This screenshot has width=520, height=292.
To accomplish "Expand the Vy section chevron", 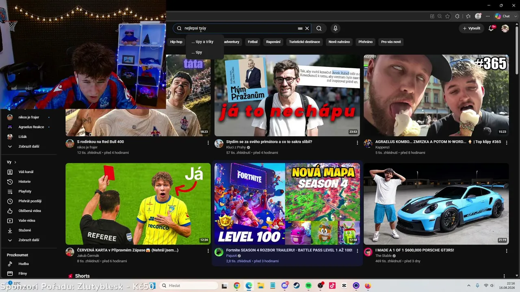I will coord(15,162).
